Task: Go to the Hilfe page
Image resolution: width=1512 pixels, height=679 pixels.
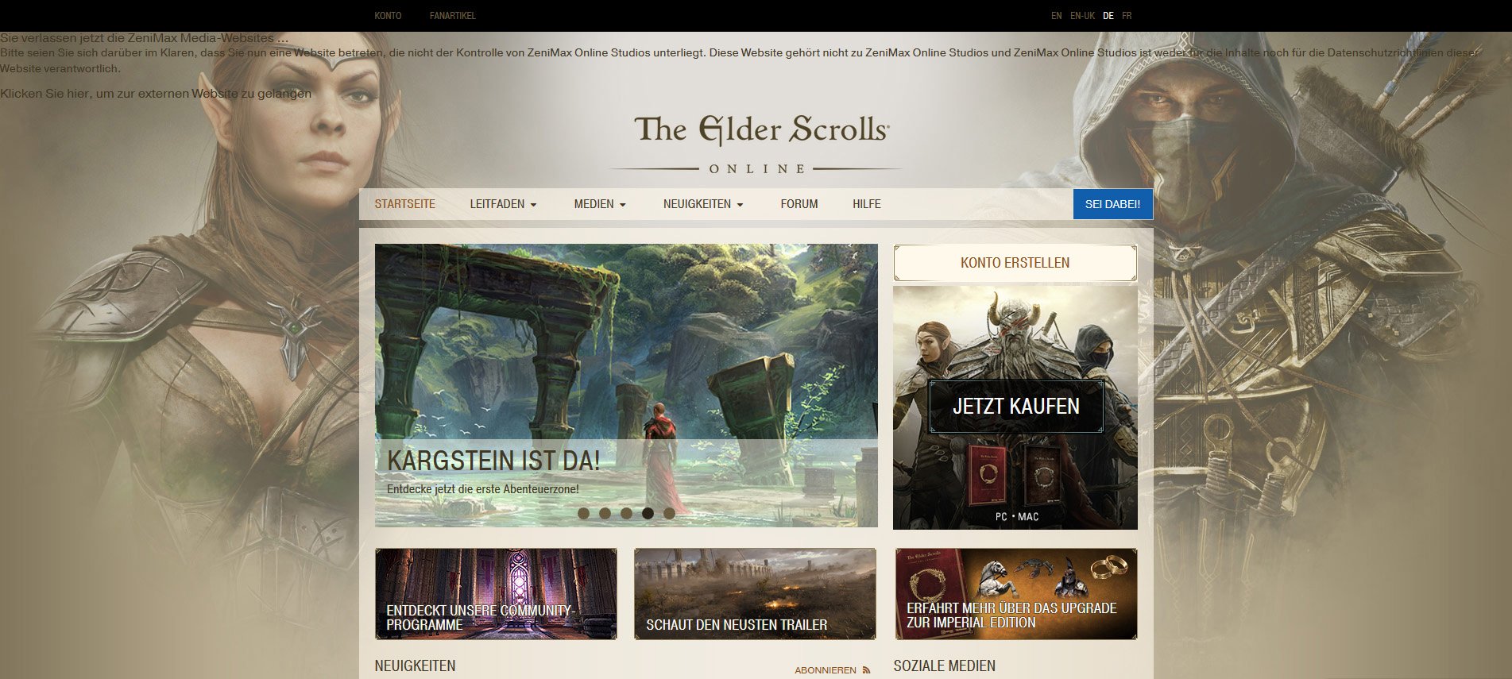Action: (x=867, y=204)
